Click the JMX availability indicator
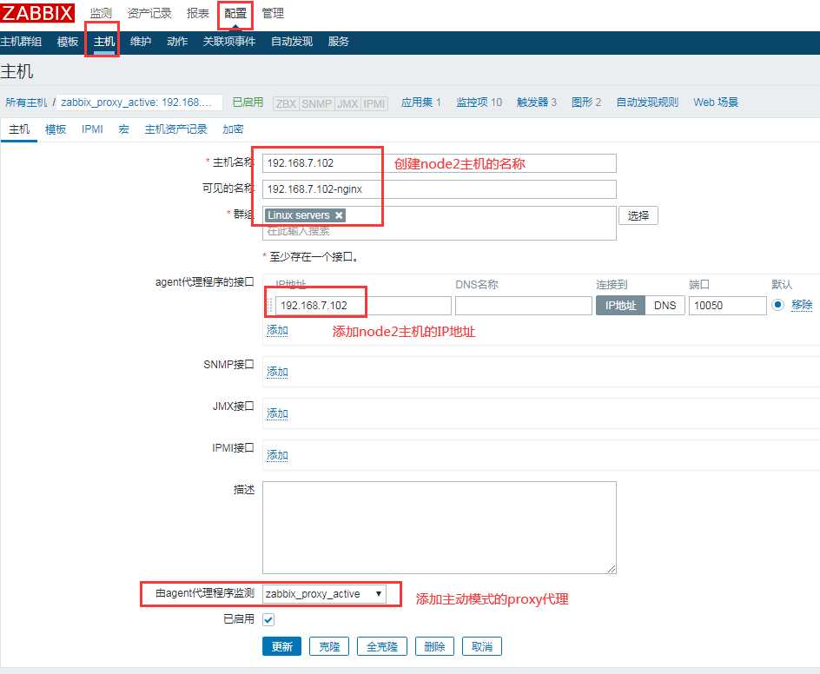Screen dimensions: 820x674 347,103
